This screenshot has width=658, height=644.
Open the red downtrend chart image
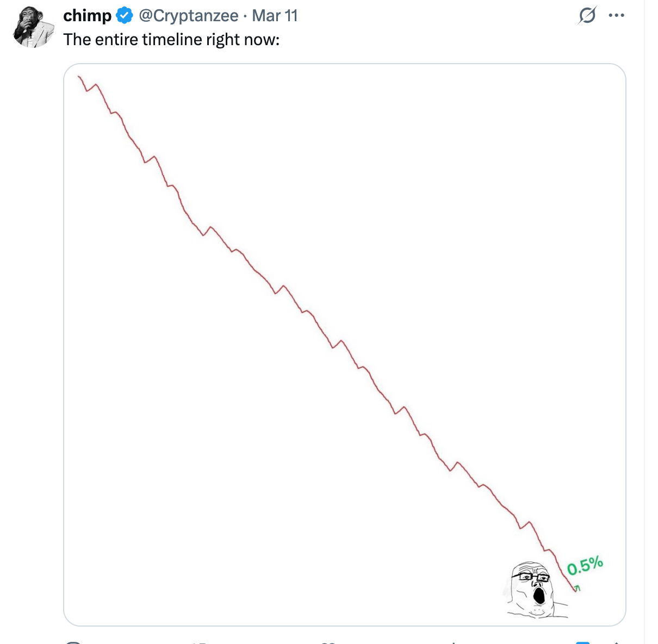tap(345, 345)
